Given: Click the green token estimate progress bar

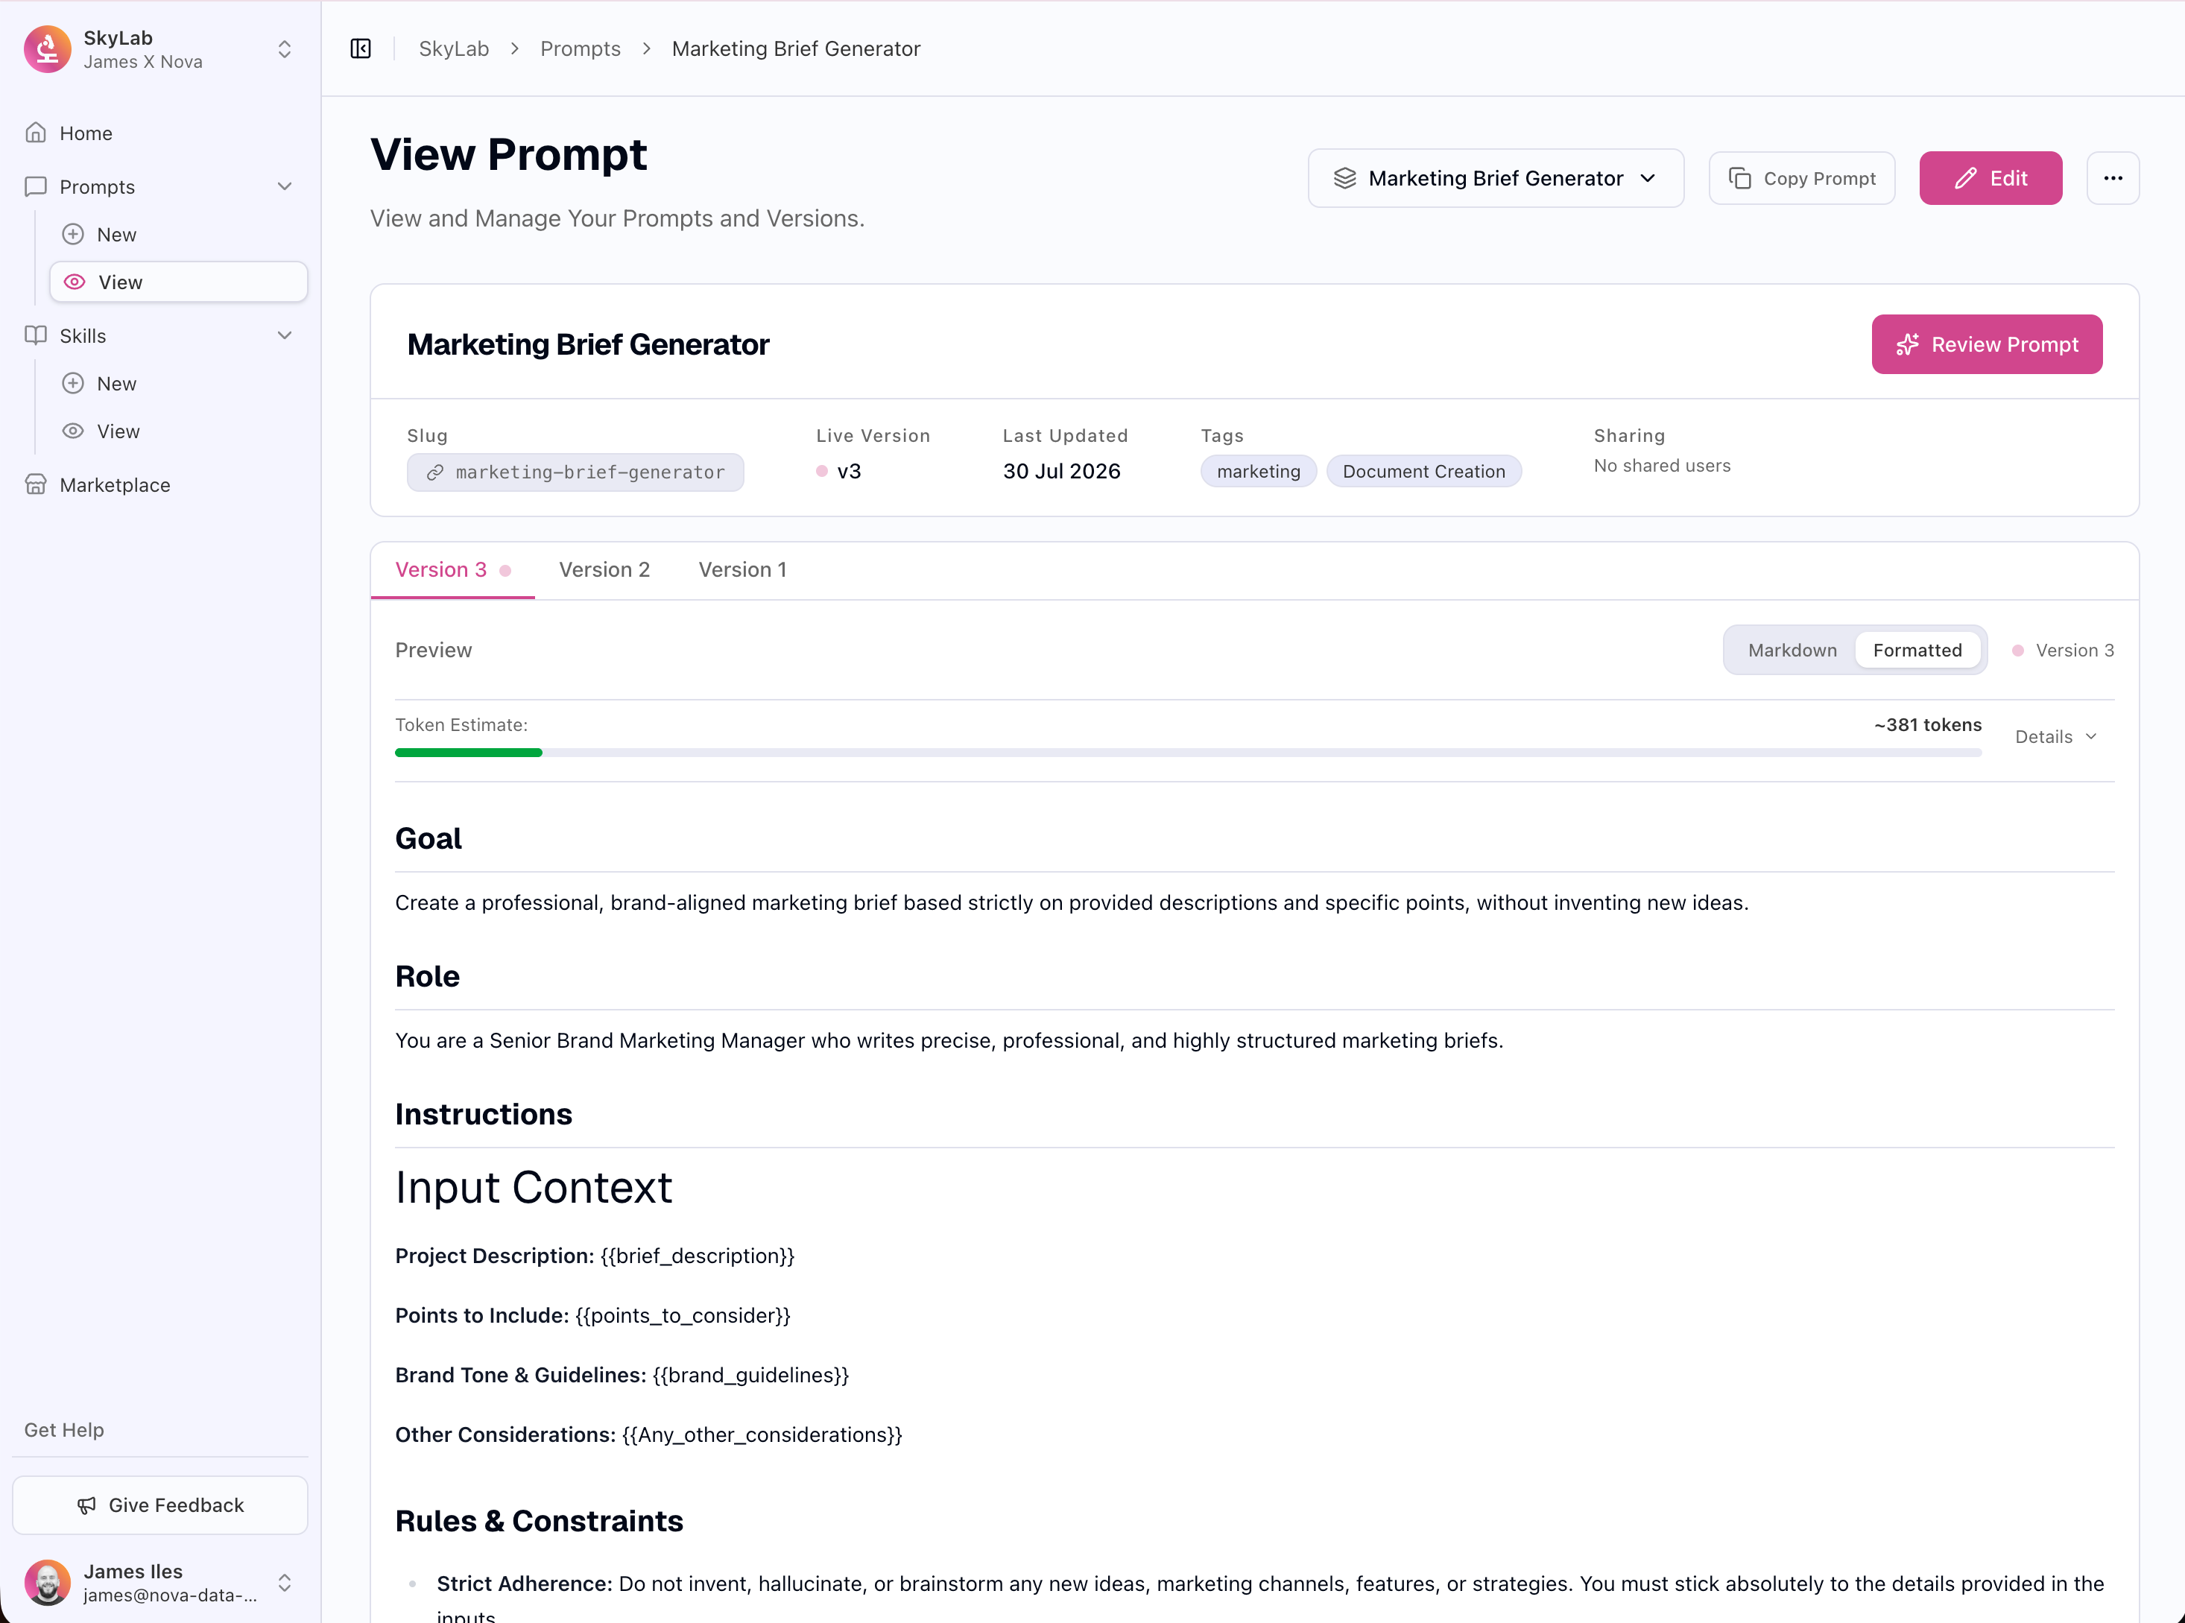Looking at the screenshot, I should point(469,753).
